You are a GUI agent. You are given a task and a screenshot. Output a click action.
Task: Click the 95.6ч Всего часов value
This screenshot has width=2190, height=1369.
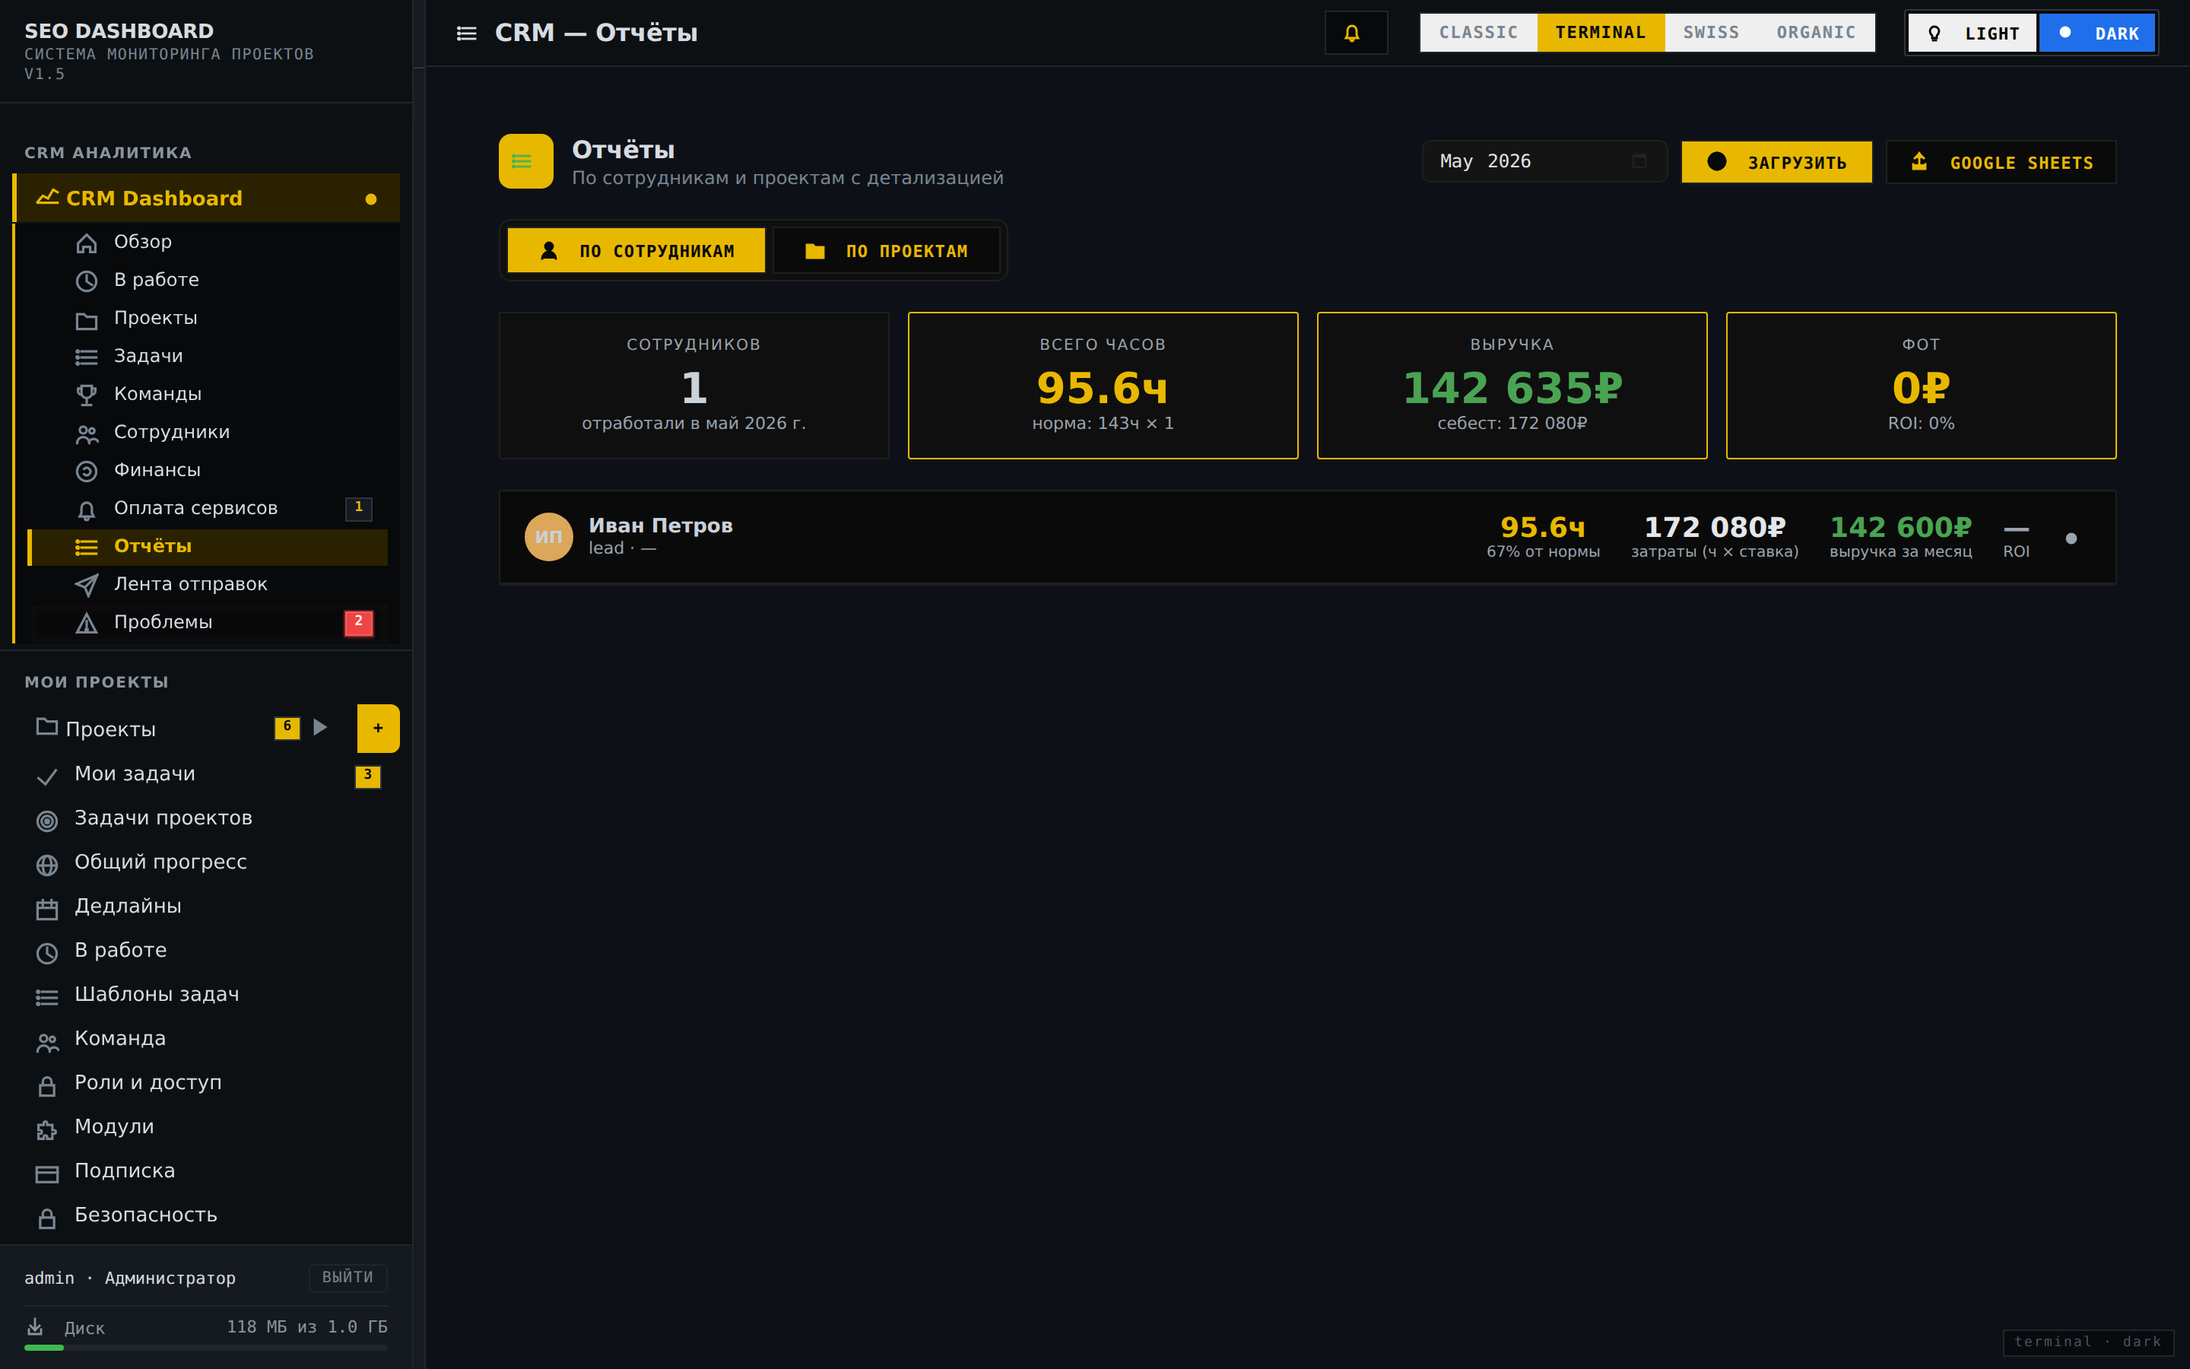pos(1103,389)
